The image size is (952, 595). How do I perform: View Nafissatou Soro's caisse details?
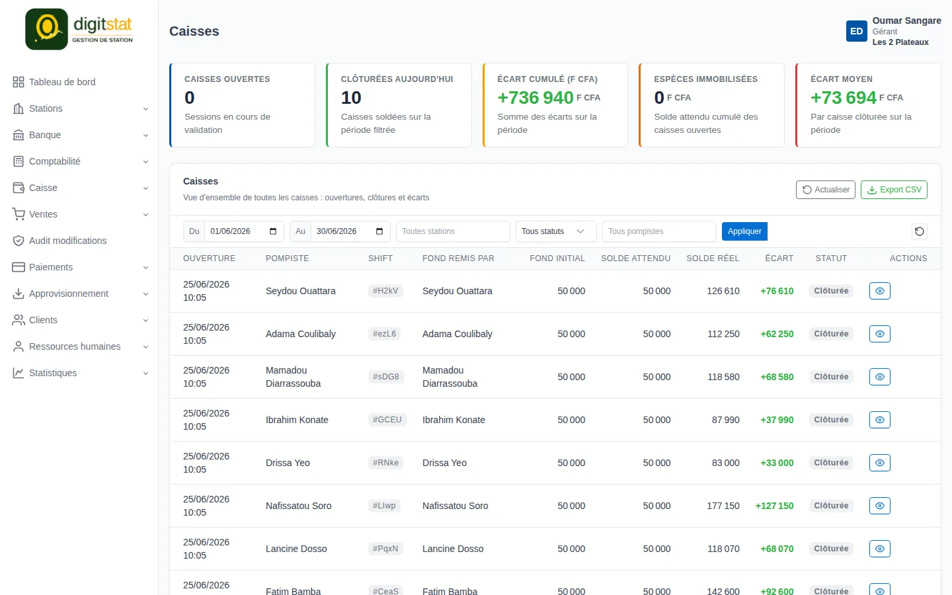[880, 506]
